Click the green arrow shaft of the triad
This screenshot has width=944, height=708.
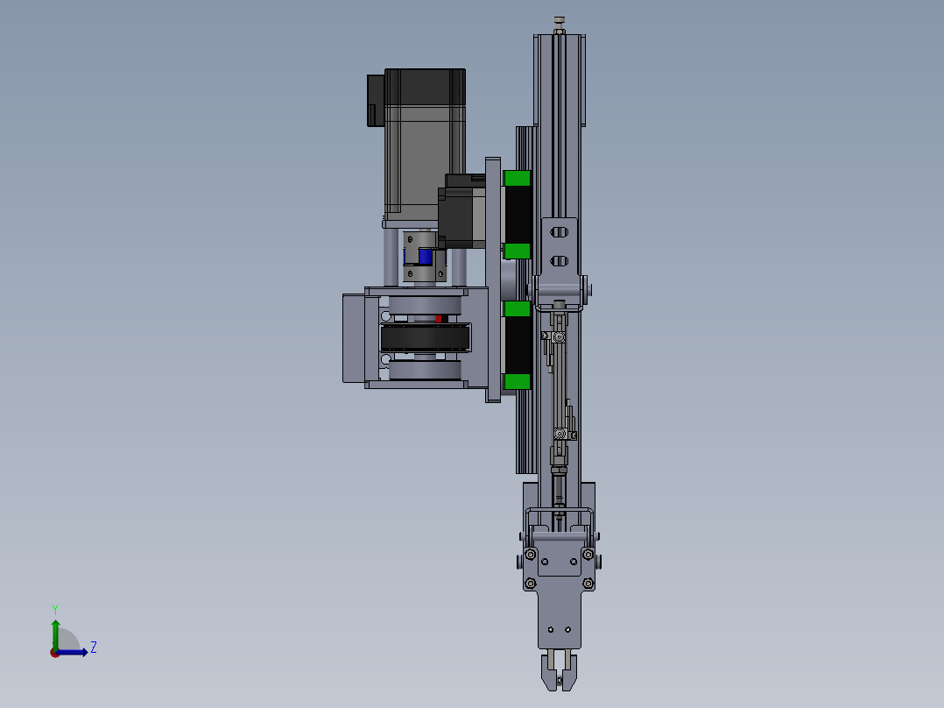pos(55,638)
